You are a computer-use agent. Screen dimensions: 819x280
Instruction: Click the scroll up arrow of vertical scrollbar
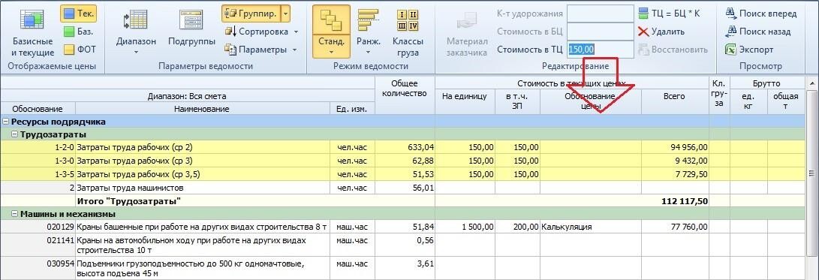tap(812, 83)
